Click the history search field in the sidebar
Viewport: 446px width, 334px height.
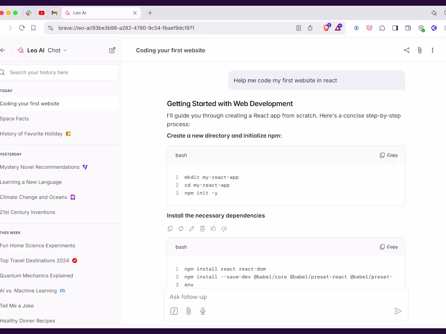point(59,72)
